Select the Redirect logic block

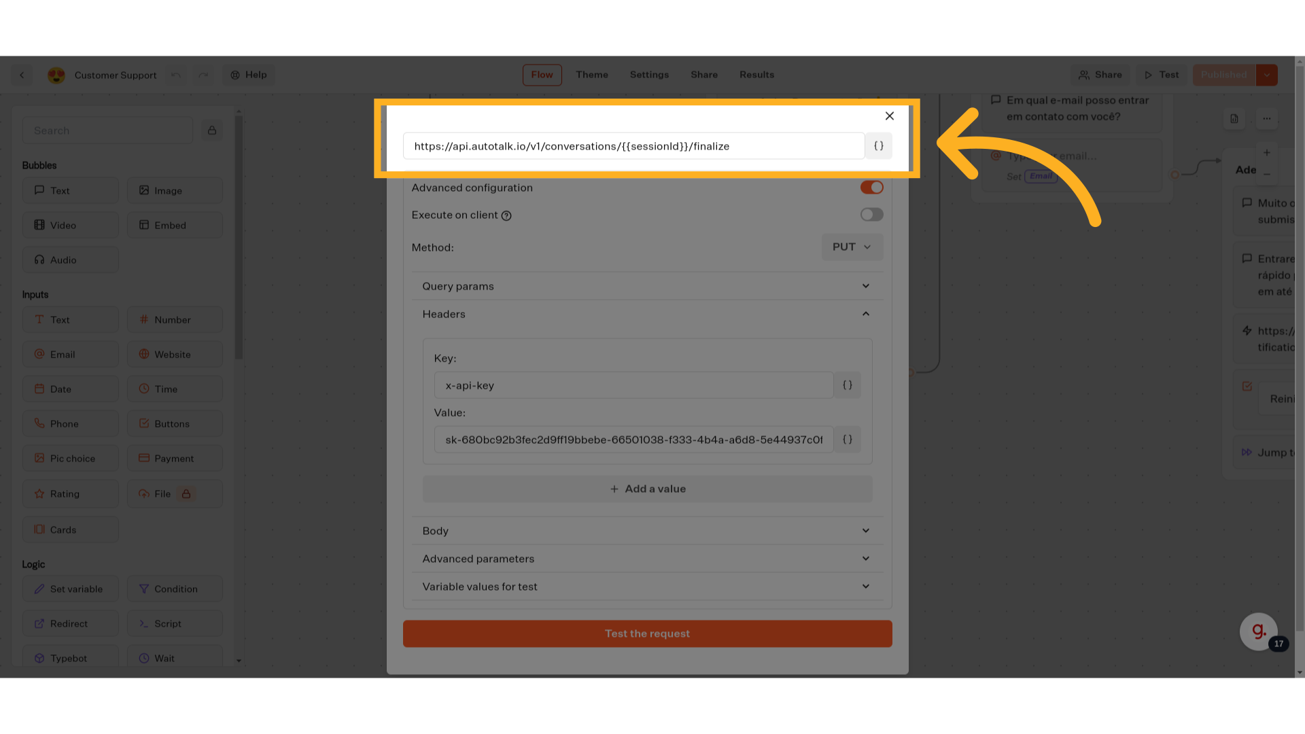tap(71, 623)
